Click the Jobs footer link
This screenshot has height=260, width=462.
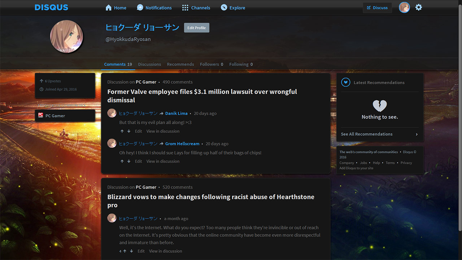coord(363,163)
